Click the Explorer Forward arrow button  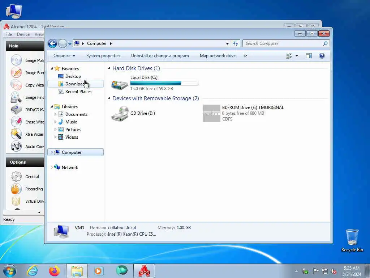(x=63, y=43)
